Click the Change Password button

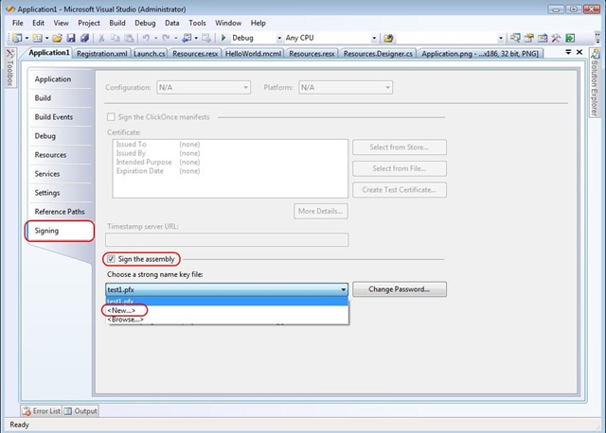point(400,289)
